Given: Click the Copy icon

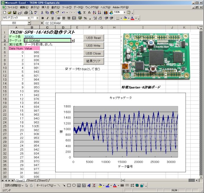Looking at the screenshot, I should (47, 13).
